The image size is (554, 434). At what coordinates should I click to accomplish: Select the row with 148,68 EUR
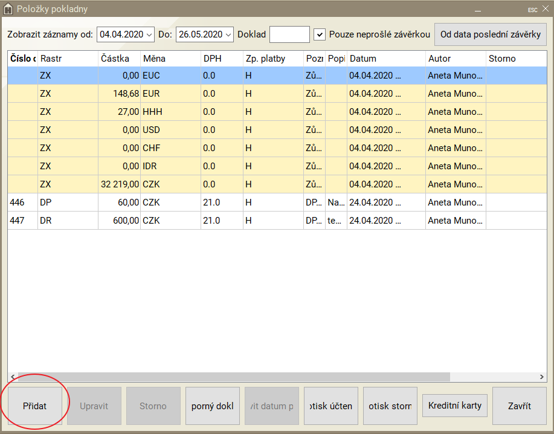tap(181, 94)
